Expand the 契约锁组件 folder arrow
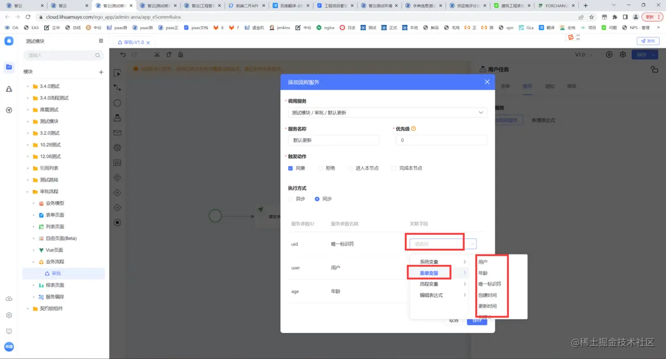Viewport: 666px width, 359px height. click(x=28, y=309)
